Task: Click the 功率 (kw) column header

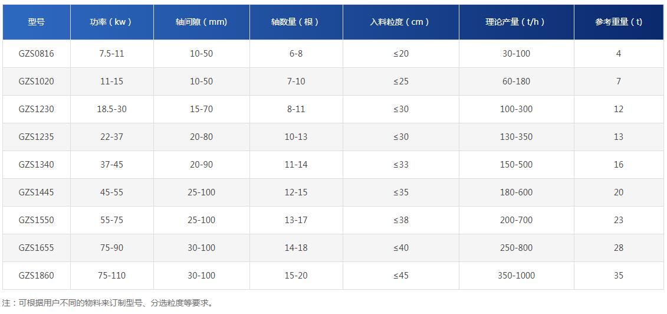Action: tap(112, 22)
